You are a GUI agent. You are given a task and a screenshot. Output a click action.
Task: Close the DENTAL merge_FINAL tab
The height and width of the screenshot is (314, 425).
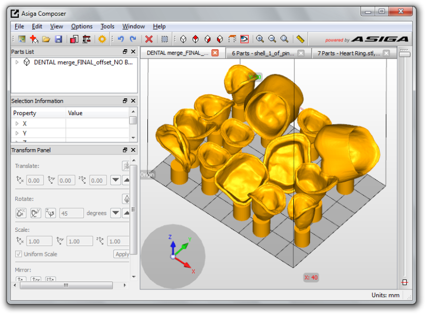point(215,53)
